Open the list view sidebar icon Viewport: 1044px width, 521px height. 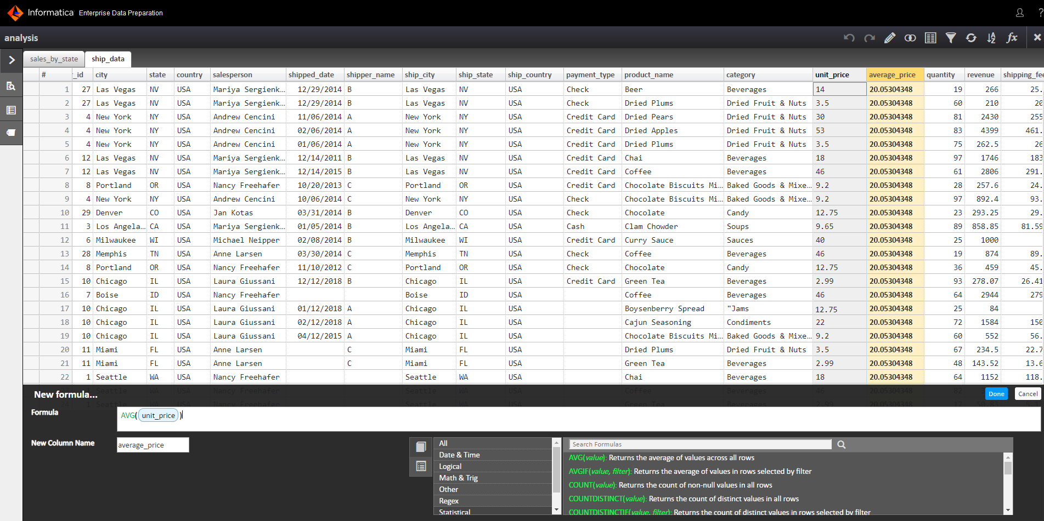[x=11, y=110]
